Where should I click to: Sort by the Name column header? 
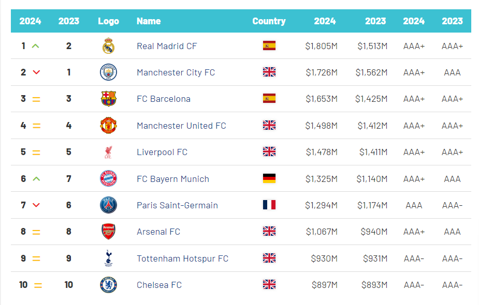pos(149,21)
